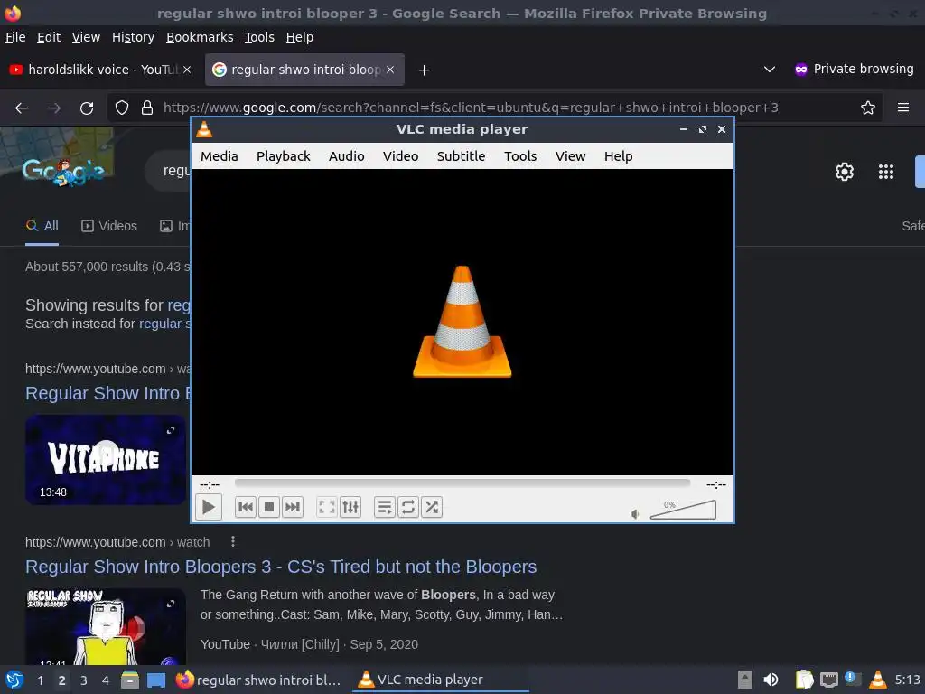Click the VLC playback seek bar
Screen dimensions: 925x694
tap(462, 483)
